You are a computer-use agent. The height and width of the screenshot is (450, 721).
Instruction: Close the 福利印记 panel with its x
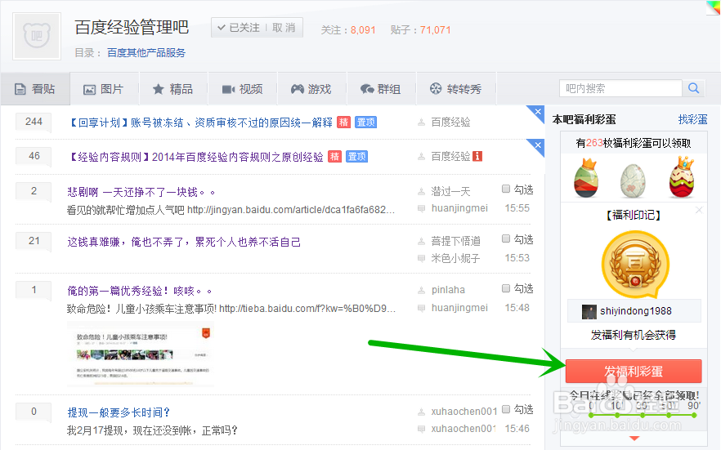click(x=699, y=210)
